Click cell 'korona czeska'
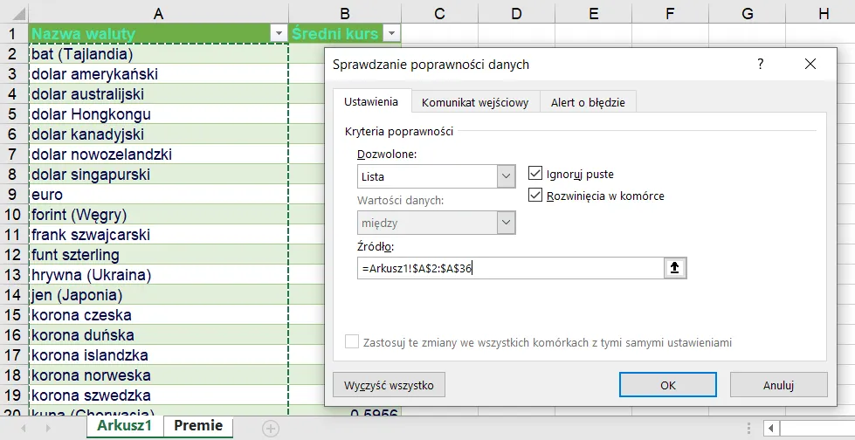This screenshot has width=855, height=440. tap(158, 314)
